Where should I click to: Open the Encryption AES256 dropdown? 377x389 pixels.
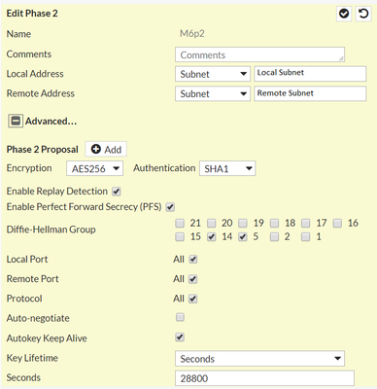tap(94, 168)
